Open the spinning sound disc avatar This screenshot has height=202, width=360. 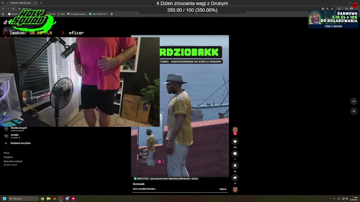(235, 190)
